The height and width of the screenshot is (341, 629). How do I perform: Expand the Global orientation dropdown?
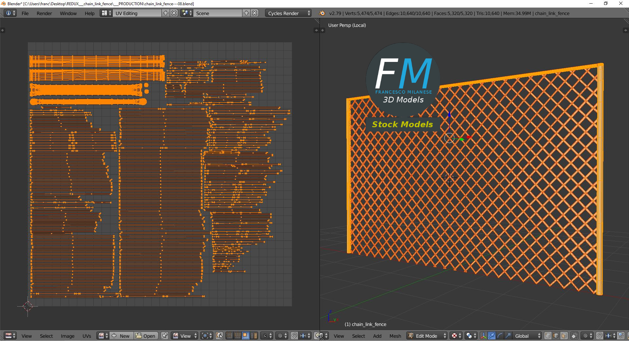(527, 336)
